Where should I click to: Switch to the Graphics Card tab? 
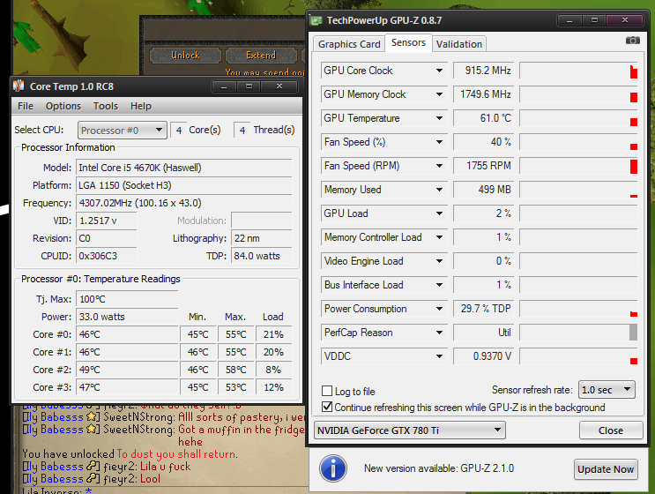coord(349,44)
